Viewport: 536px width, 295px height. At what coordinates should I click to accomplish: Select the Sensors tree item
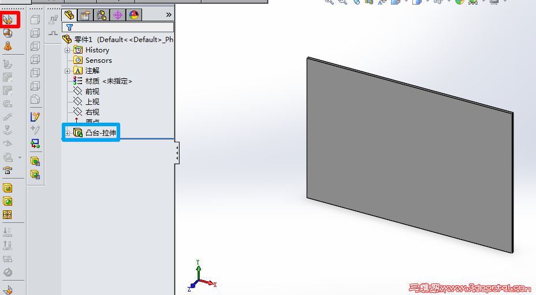coord(92,60)
